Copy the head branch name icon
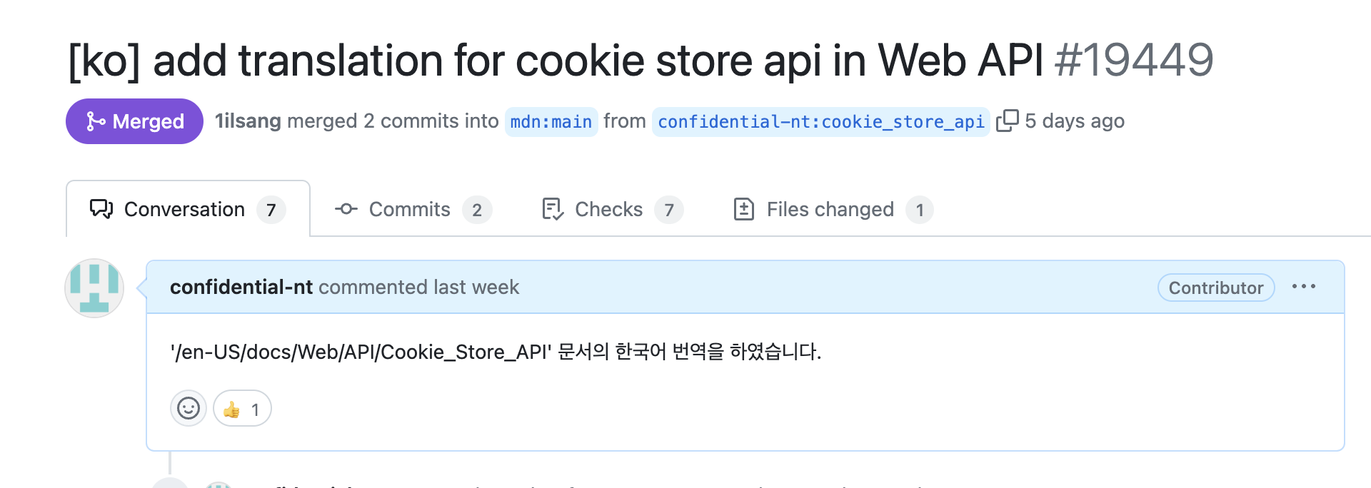The image size is (1371, 488). [x=1007, y=121]
